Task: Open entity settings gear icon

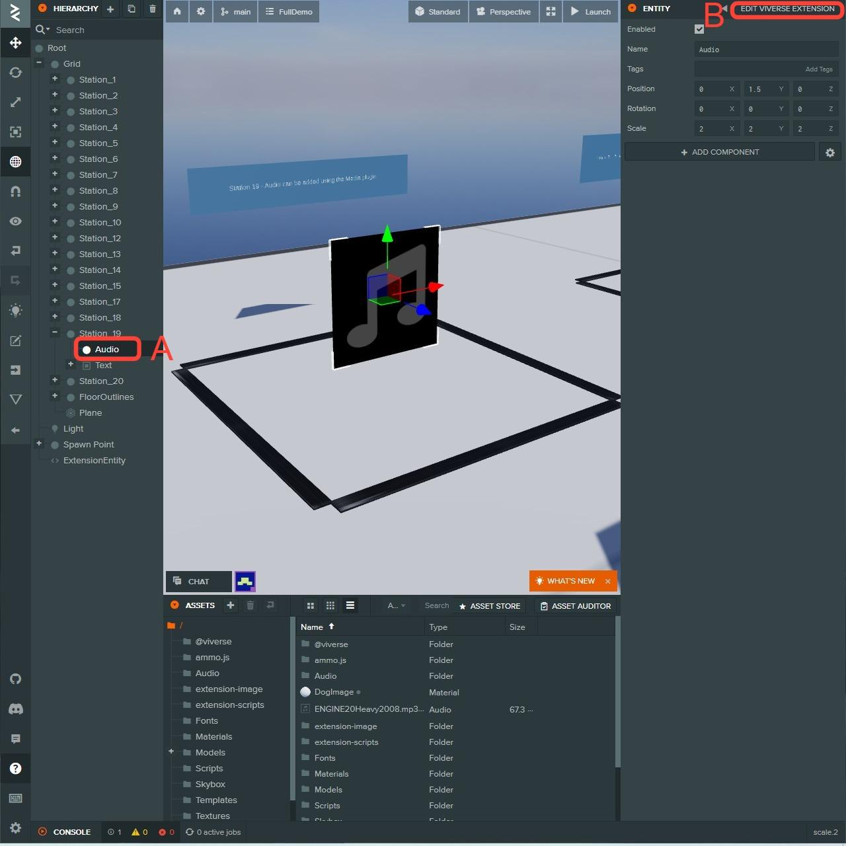Action: click(830, 153)
